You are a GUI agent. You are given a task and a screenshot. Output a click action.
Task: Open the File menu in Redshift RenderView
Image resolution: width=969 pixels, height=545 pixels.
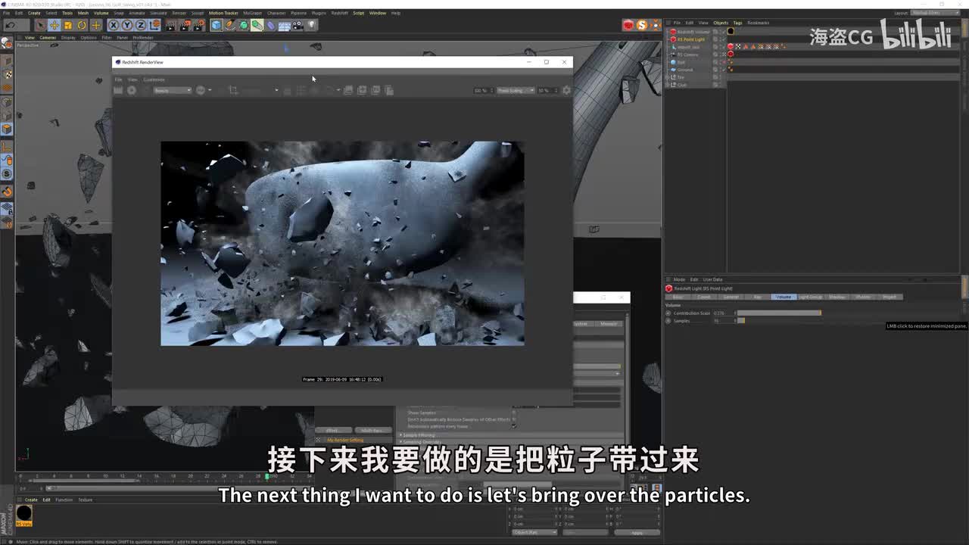coord(117,79)
